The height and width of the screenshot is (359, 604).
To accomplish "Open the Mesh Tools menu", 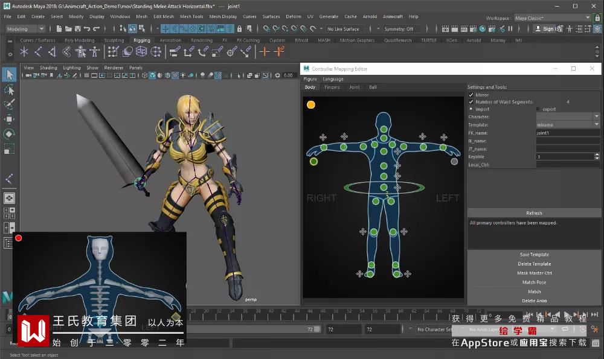I will tap(191, 16).
